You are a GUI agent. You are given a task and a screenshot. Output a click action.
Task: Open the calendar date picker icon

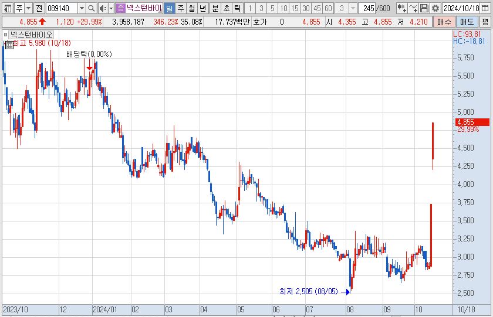pyautogui.click(x=485, y=8)
